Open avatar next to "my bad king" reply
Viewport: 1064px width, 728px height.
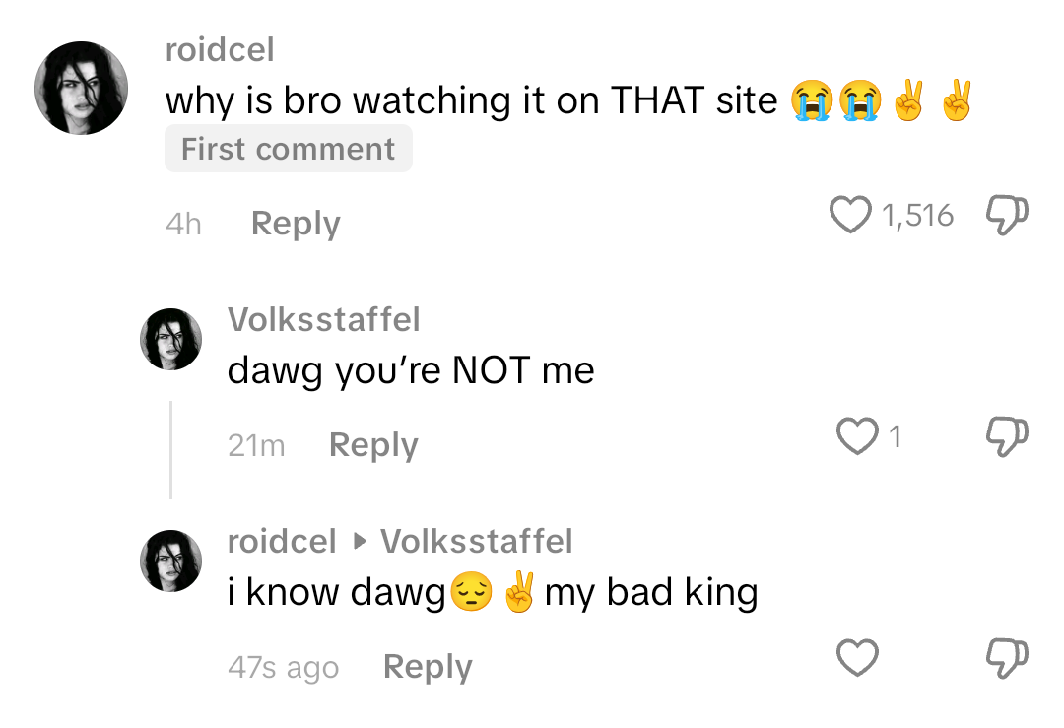coord(170,561)
